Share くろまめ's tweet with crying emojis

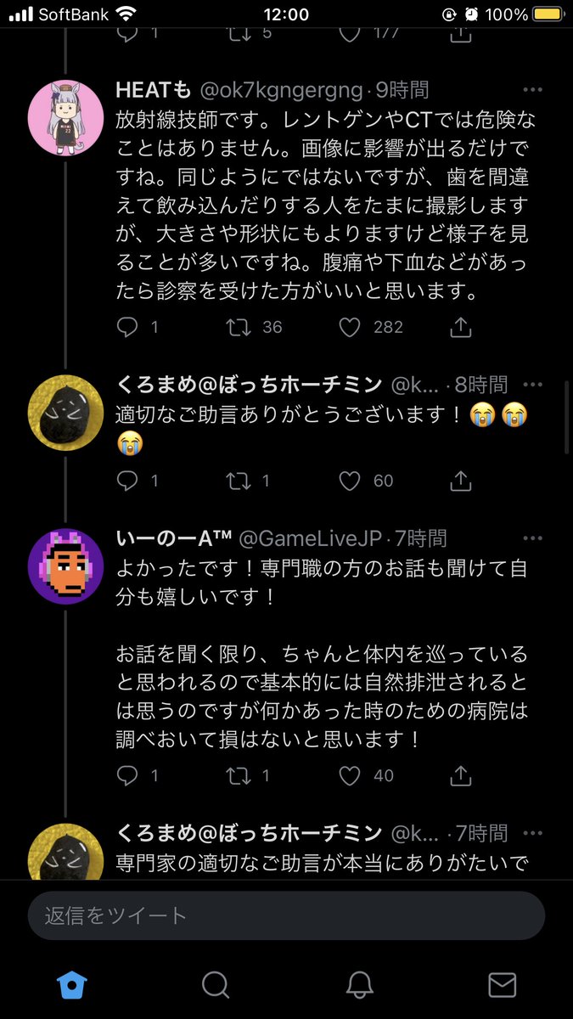(460, 481)
